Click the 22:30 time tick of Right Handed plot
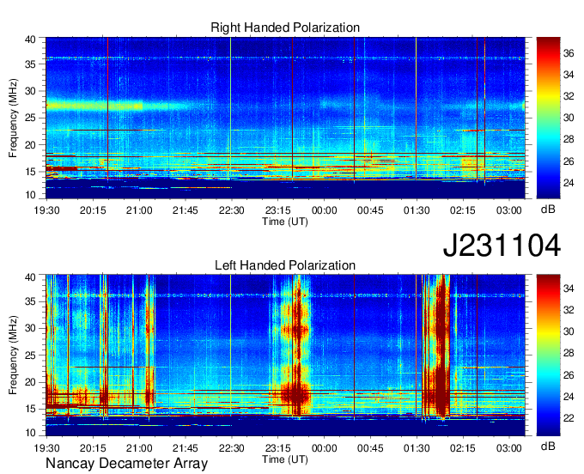The image size is (584, 474). tap(231, 210)
